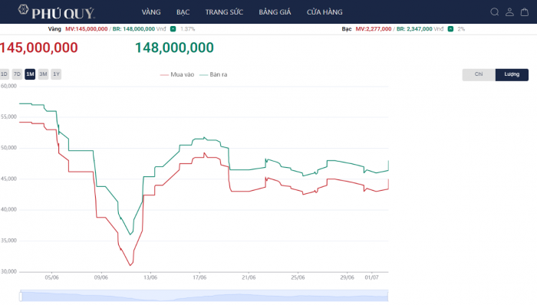
Task: Click the green up-arrow beside silver price
Action: click(451, 29)
